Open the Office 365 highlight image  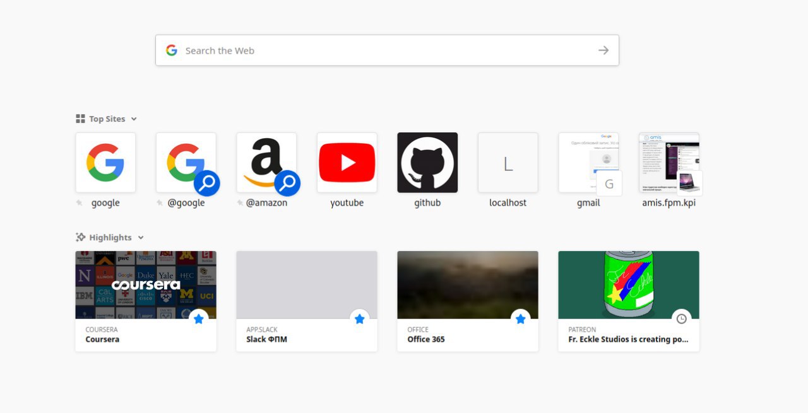pos(468,285)
